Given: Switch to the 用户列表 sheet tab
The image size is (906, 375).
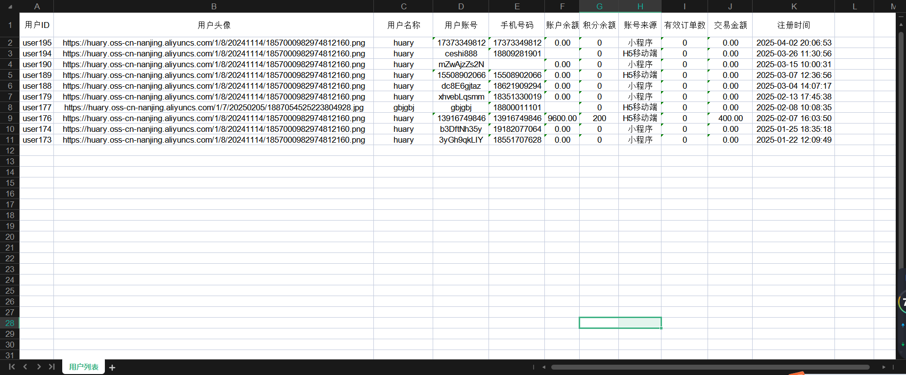Looking at the screenshot, I should pyautogui.click(x=83, y=367).
